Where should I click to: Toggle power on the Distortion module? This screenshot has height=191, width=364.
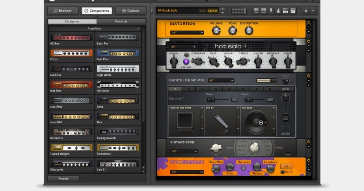[x=308, y=22]
